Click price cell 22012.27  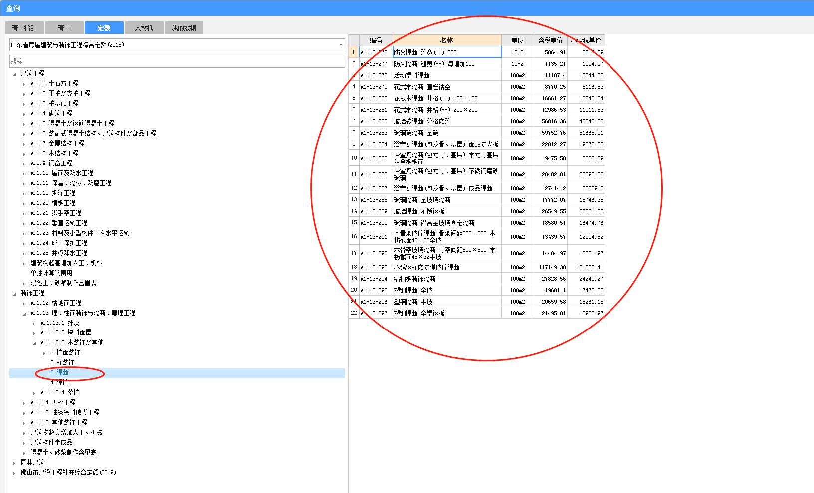coord(551,144)
